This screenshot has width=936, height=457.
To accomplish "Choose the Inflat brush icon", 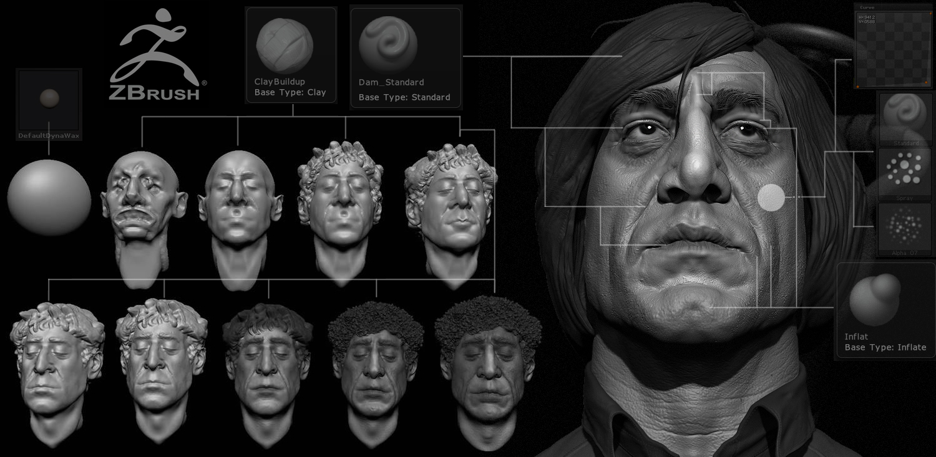I will 875,299.
